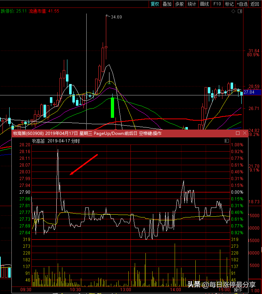Maximize the 牧高笛 intraday popup window
The image size is (262, 294).
pyautogui.click(x=238, y=133)
